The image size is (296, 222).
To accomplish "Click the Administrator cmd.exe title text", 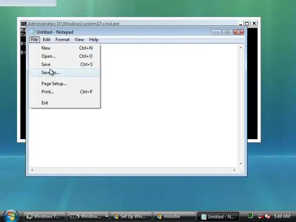I will tap(73, 24).
